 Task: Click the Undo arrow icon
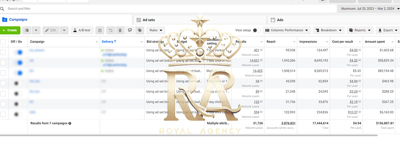coord(111,30)
